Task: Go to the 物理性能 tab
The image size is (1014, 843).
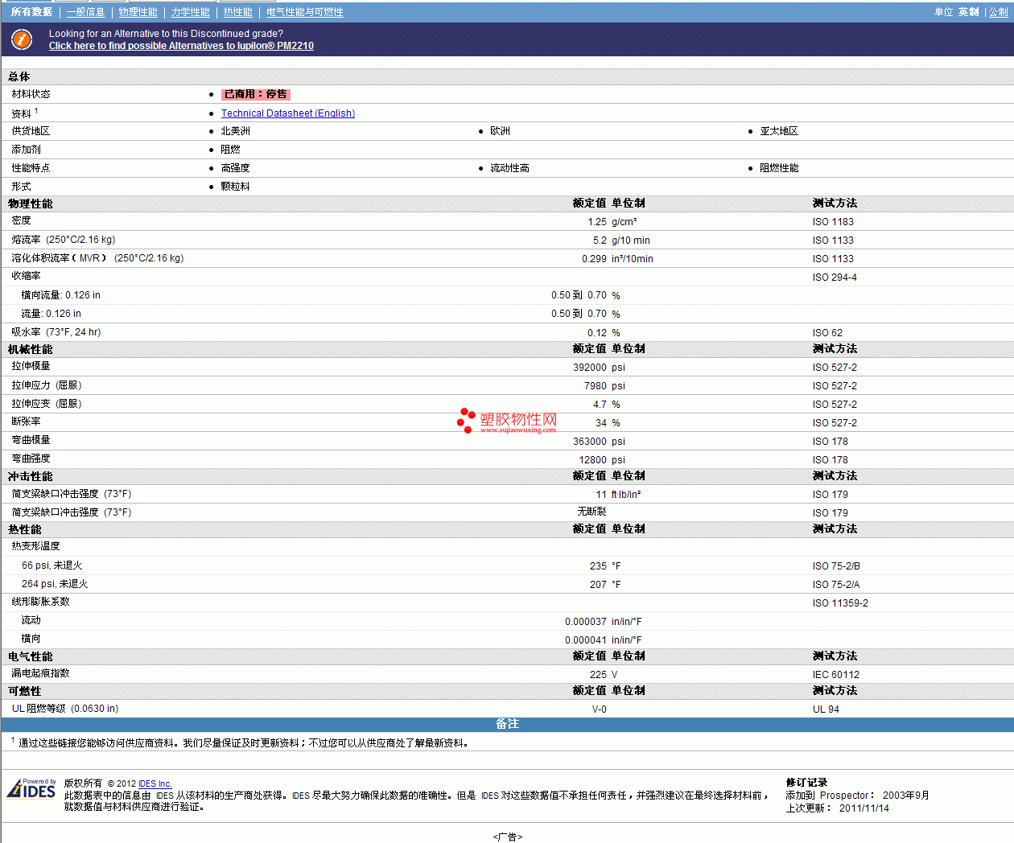Action: tap(138, 12)
